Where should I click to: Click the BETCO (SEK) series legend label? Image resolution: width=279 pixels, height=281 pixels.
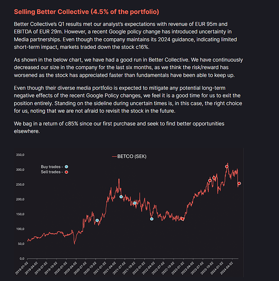pyautogui.click(x=132, y=157)
